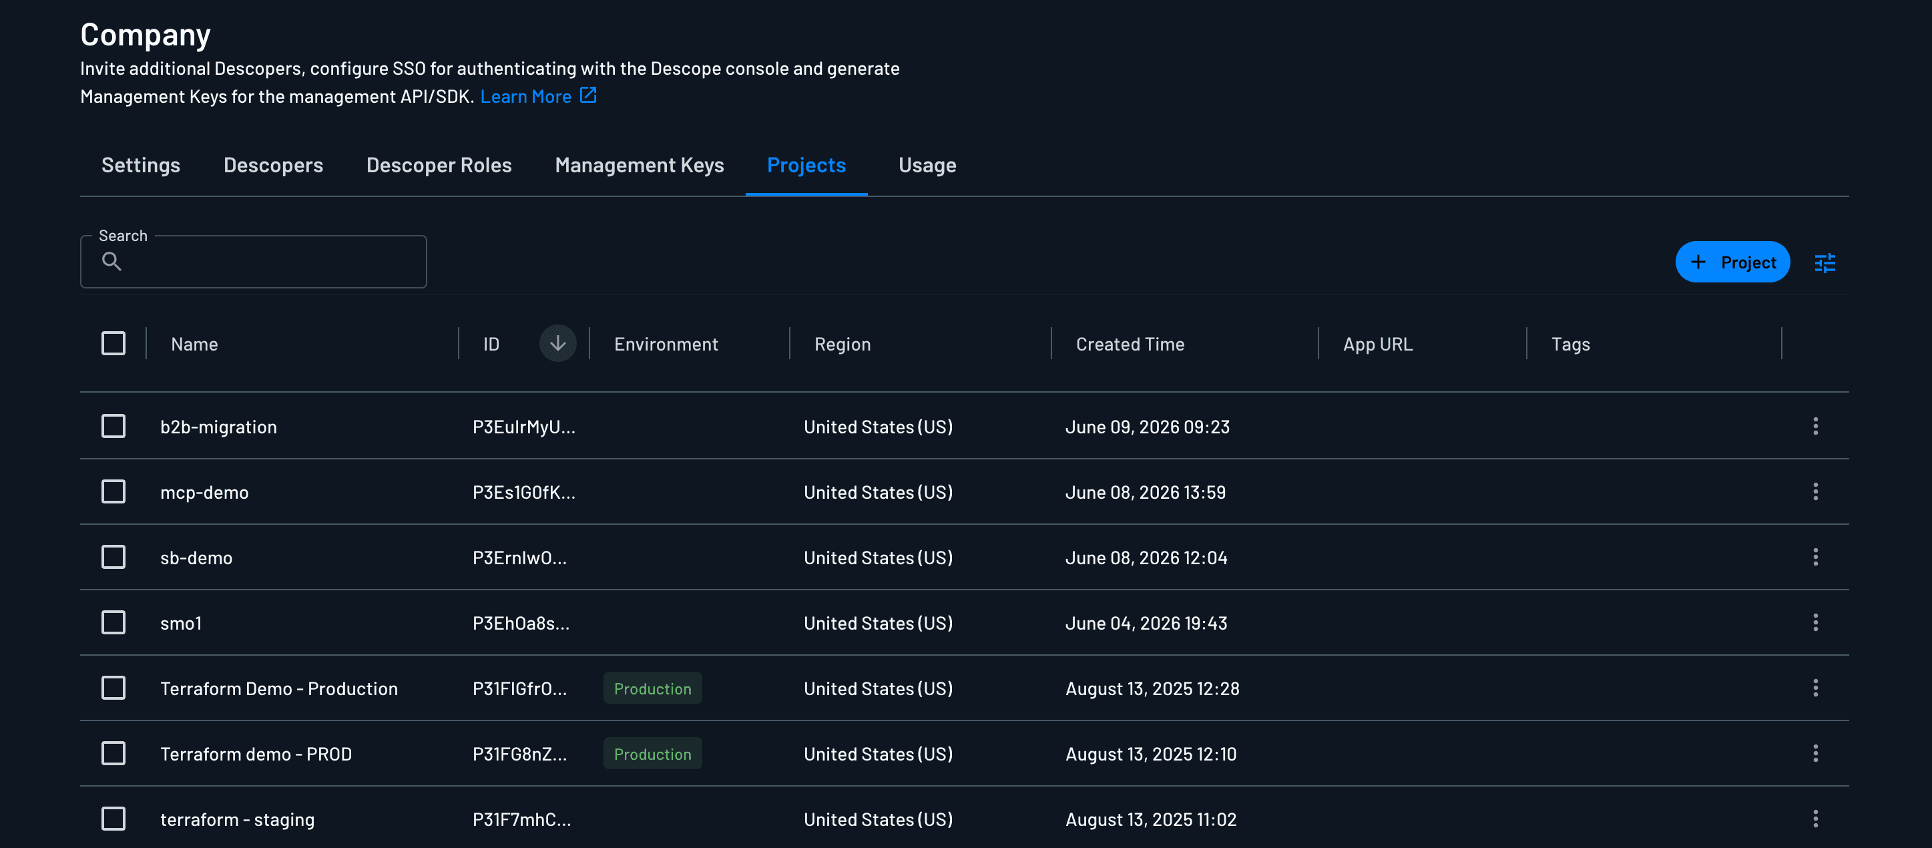Check the Terraform demo - PROD checkbox
This screenshot has width=1932, height=848.
click(x=113, y=753)
